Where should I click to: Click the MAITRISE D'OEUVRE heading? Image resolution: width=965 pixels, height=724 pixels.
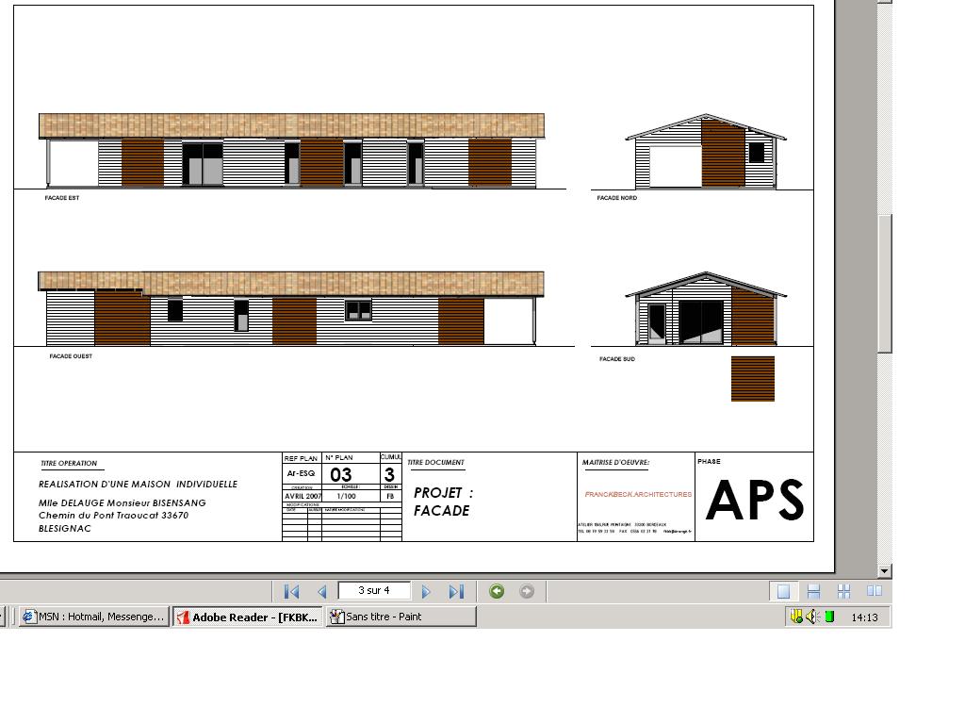click(615, 462)
